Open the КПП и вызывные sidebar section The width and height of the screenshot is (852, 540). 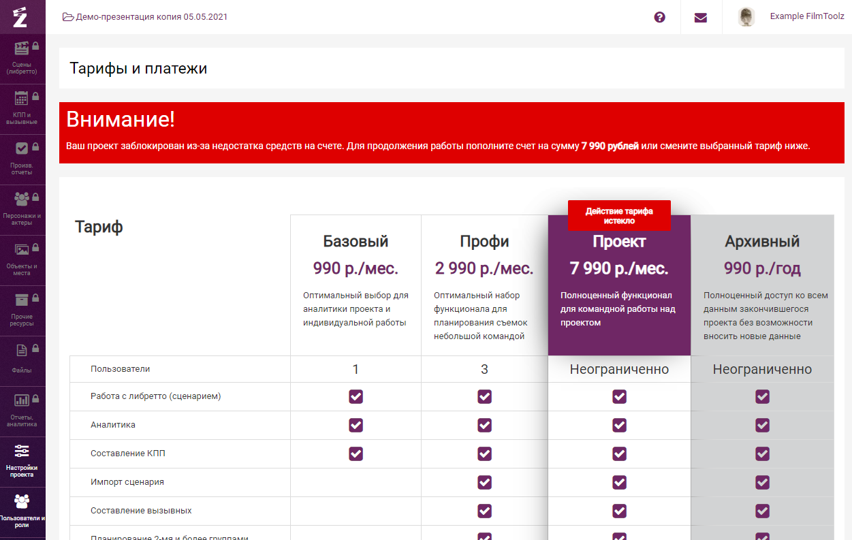click(22, 110)
